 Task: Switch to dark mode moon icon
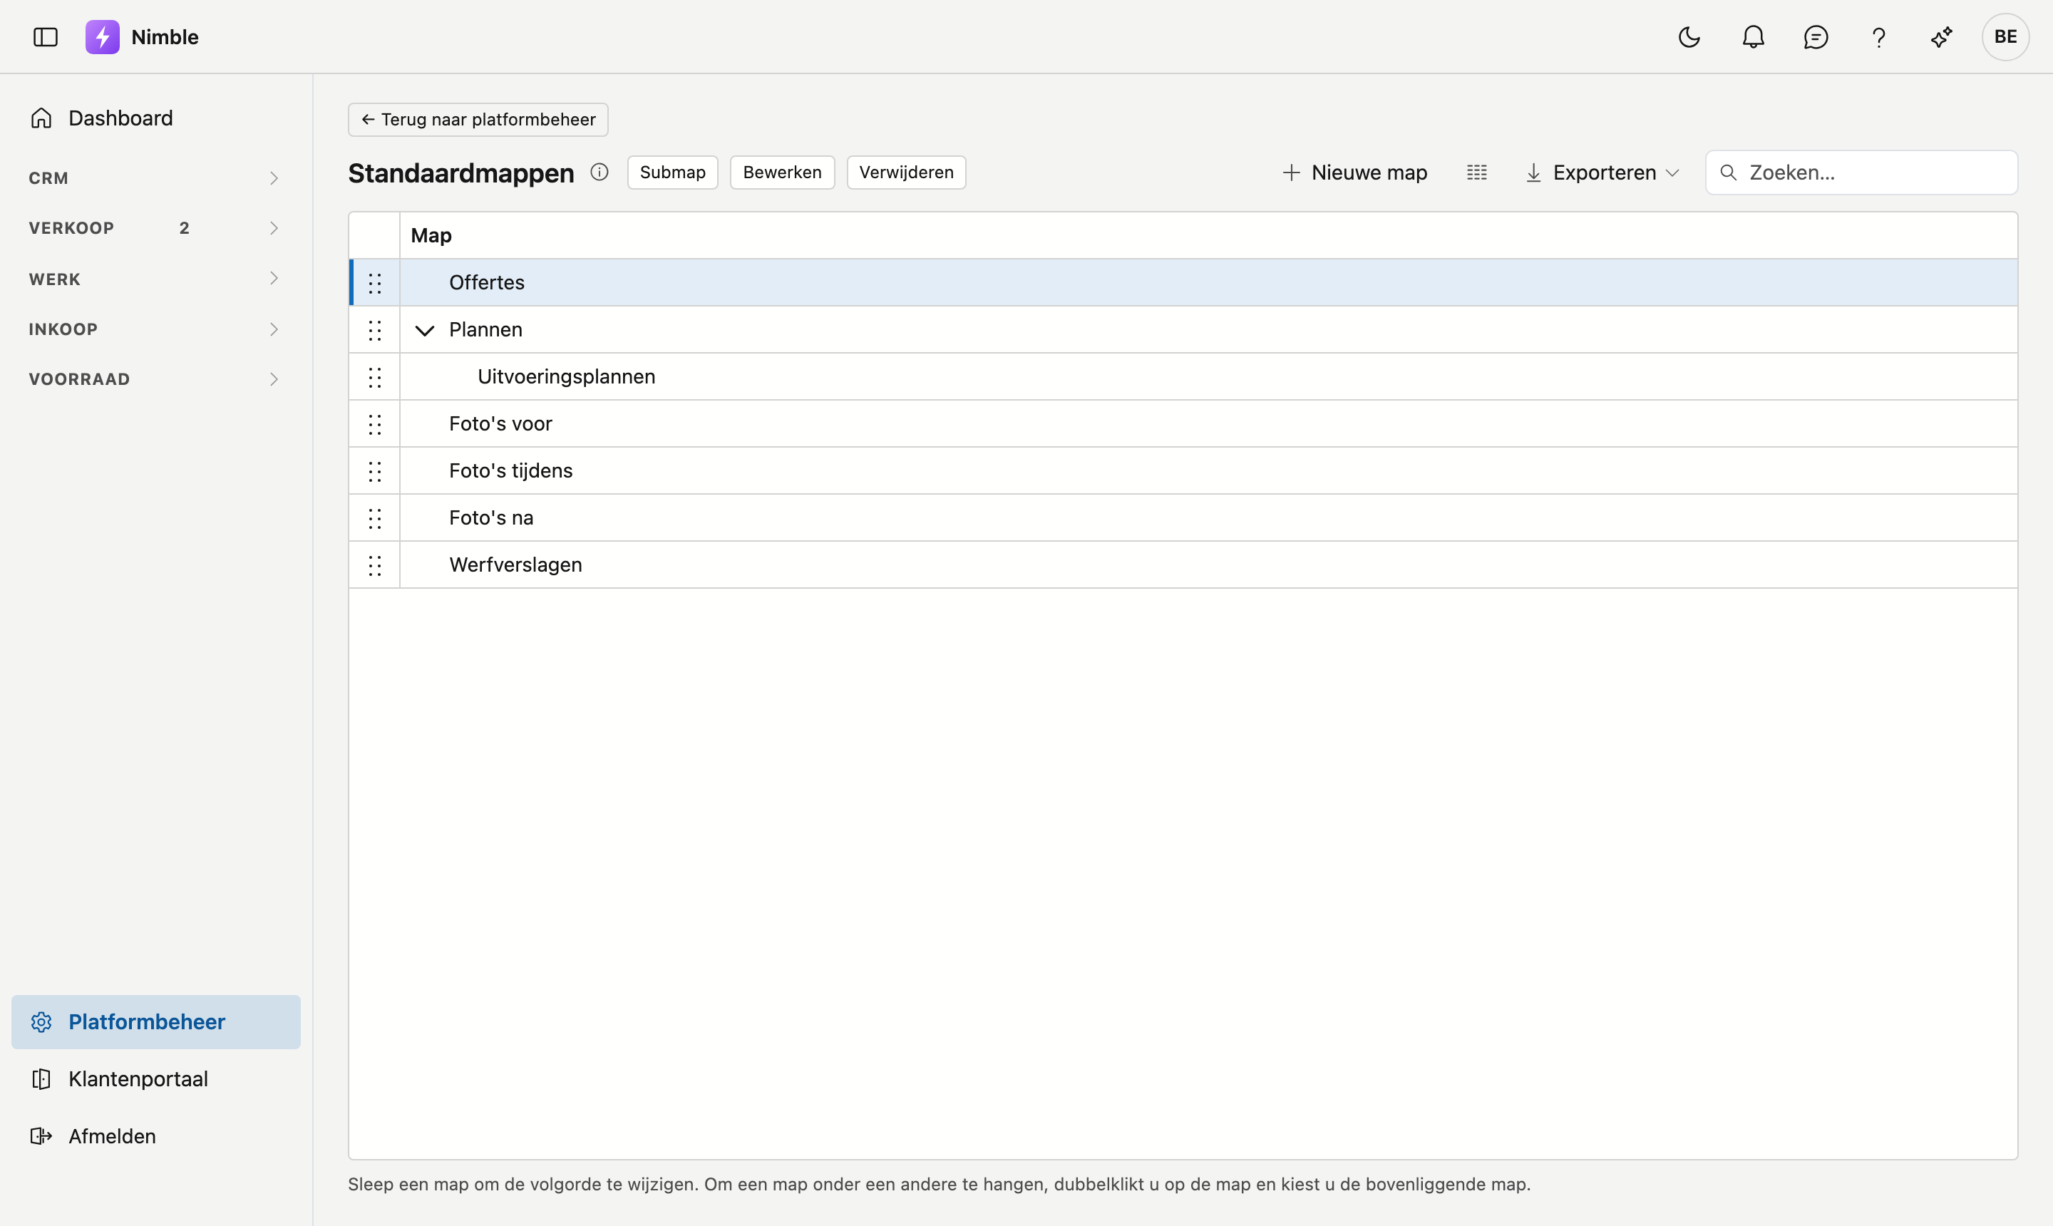point(1689,37)
